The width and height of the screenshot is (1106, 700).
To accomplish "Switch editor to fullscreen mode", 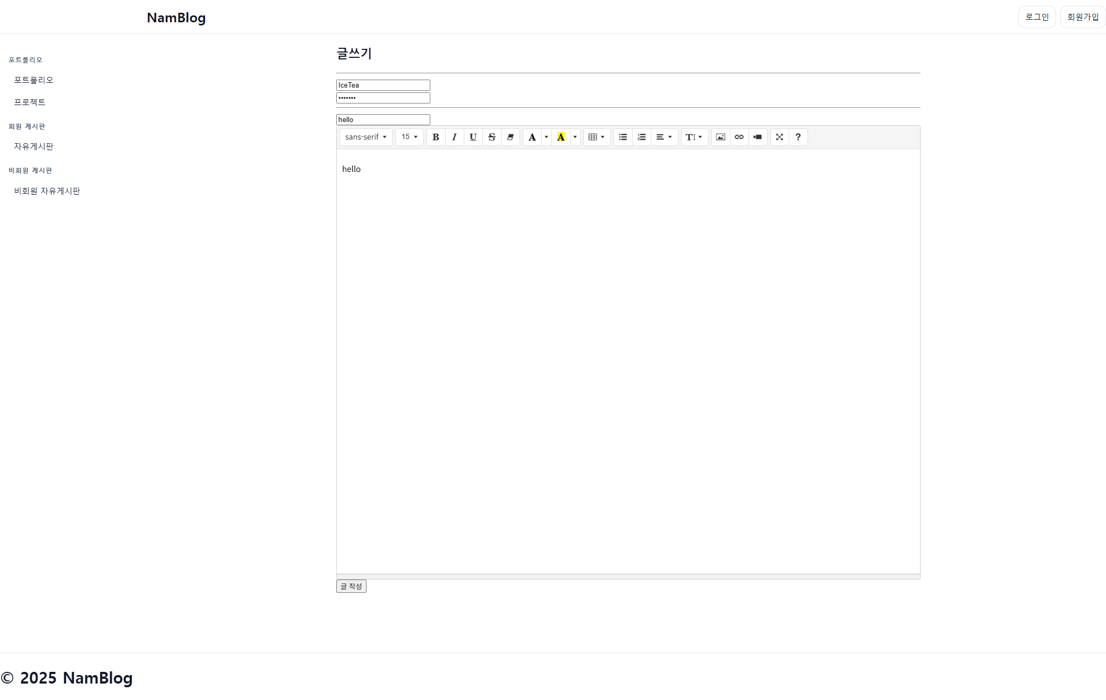I will click(779, 137).
